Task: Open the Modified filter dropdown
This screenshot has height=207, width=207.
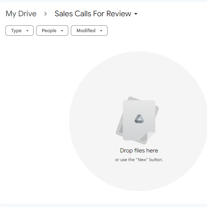Action: coord(89,30)
